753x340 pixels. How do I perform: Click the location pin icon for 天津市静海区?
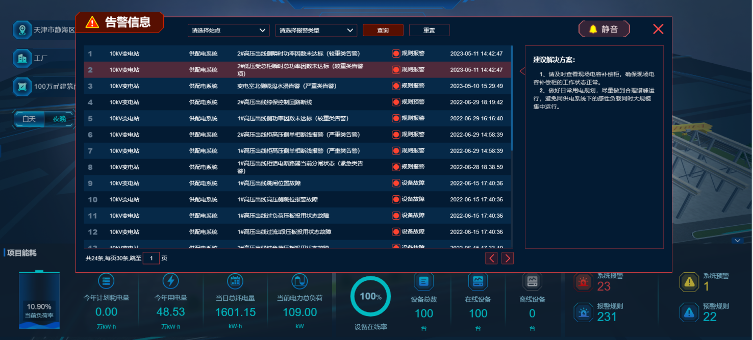[x=22, y=30]
